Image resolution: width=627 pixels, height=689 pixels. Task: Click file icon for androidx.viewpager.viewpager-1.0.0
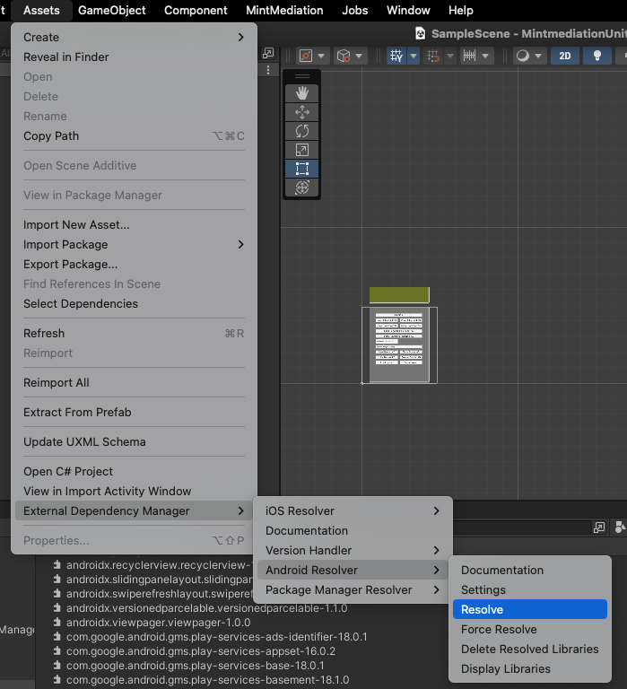coord(57,623)
